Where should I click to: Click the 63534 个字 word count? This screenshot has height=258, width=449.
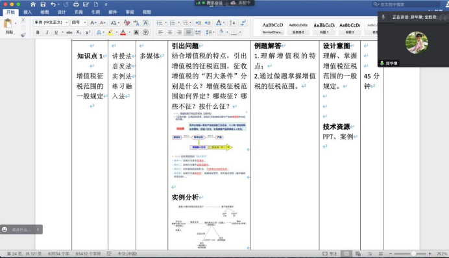(x=58, y=253)
